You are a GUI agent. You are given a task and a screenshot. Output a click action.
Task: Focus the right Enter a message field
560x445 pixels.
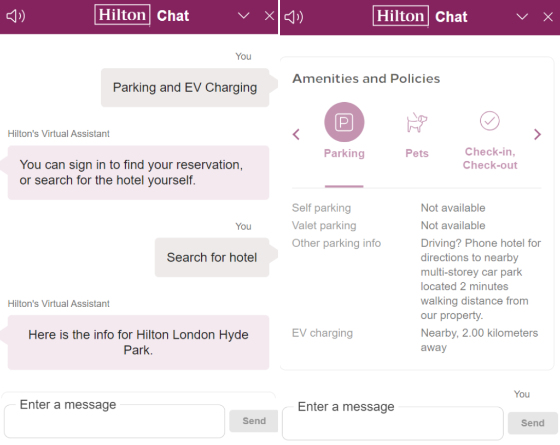393,423
